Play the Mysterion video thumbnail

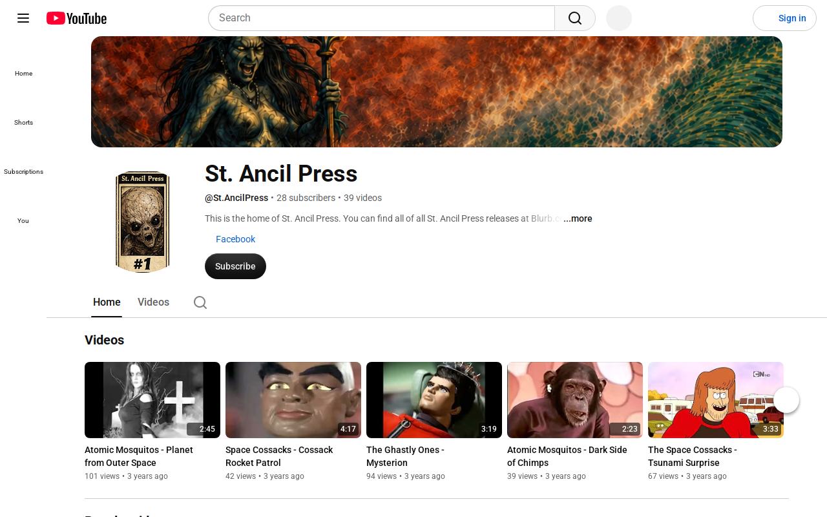(434, 400)
